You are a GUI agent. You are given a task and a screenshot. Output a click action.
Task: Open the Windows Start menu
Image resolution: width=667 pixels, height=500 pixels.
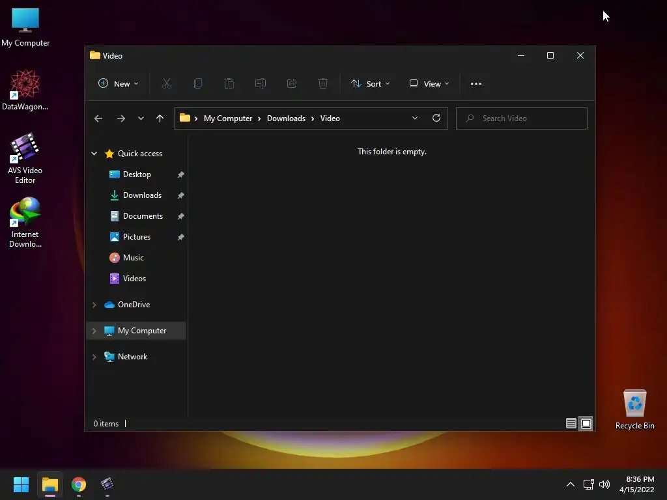21,484
